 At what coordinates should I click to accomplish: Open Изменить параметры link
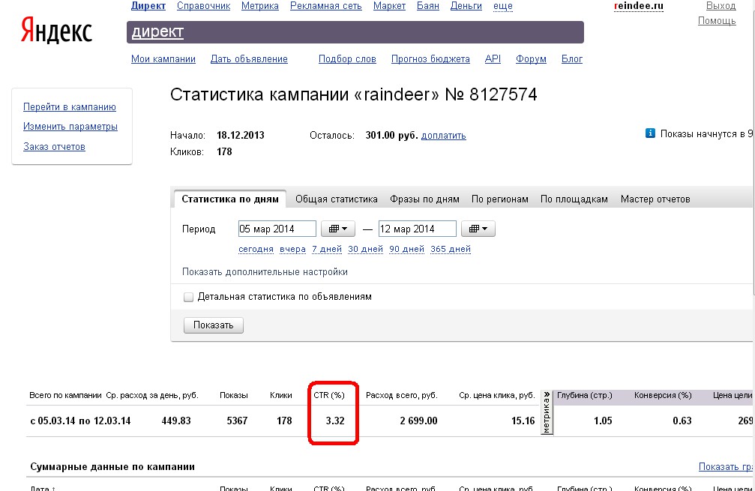(70, 127)
